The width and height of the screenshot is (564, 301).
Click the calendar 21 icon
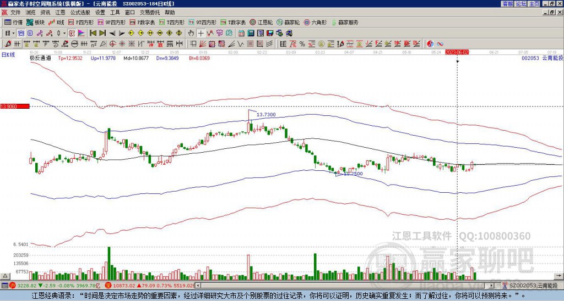coord(241,34)
